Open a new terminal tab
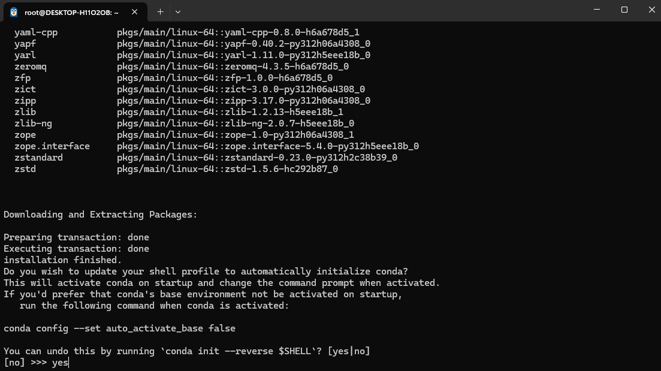This screenshot has width=661, height=371. (160, 12)
